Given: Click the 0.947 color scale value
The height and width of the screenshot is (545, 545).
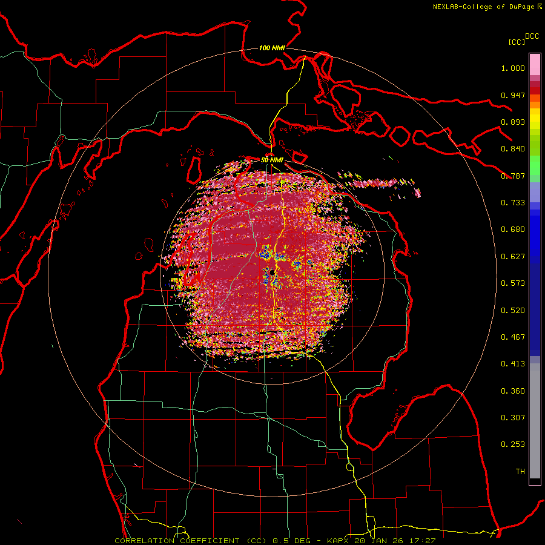Looking at the screenshot, I should click(x=513, y=95).
